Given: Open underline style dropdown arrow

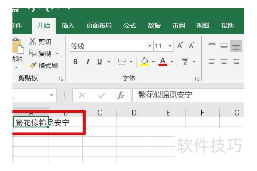Looking at the screenshot, I should 109,62.
